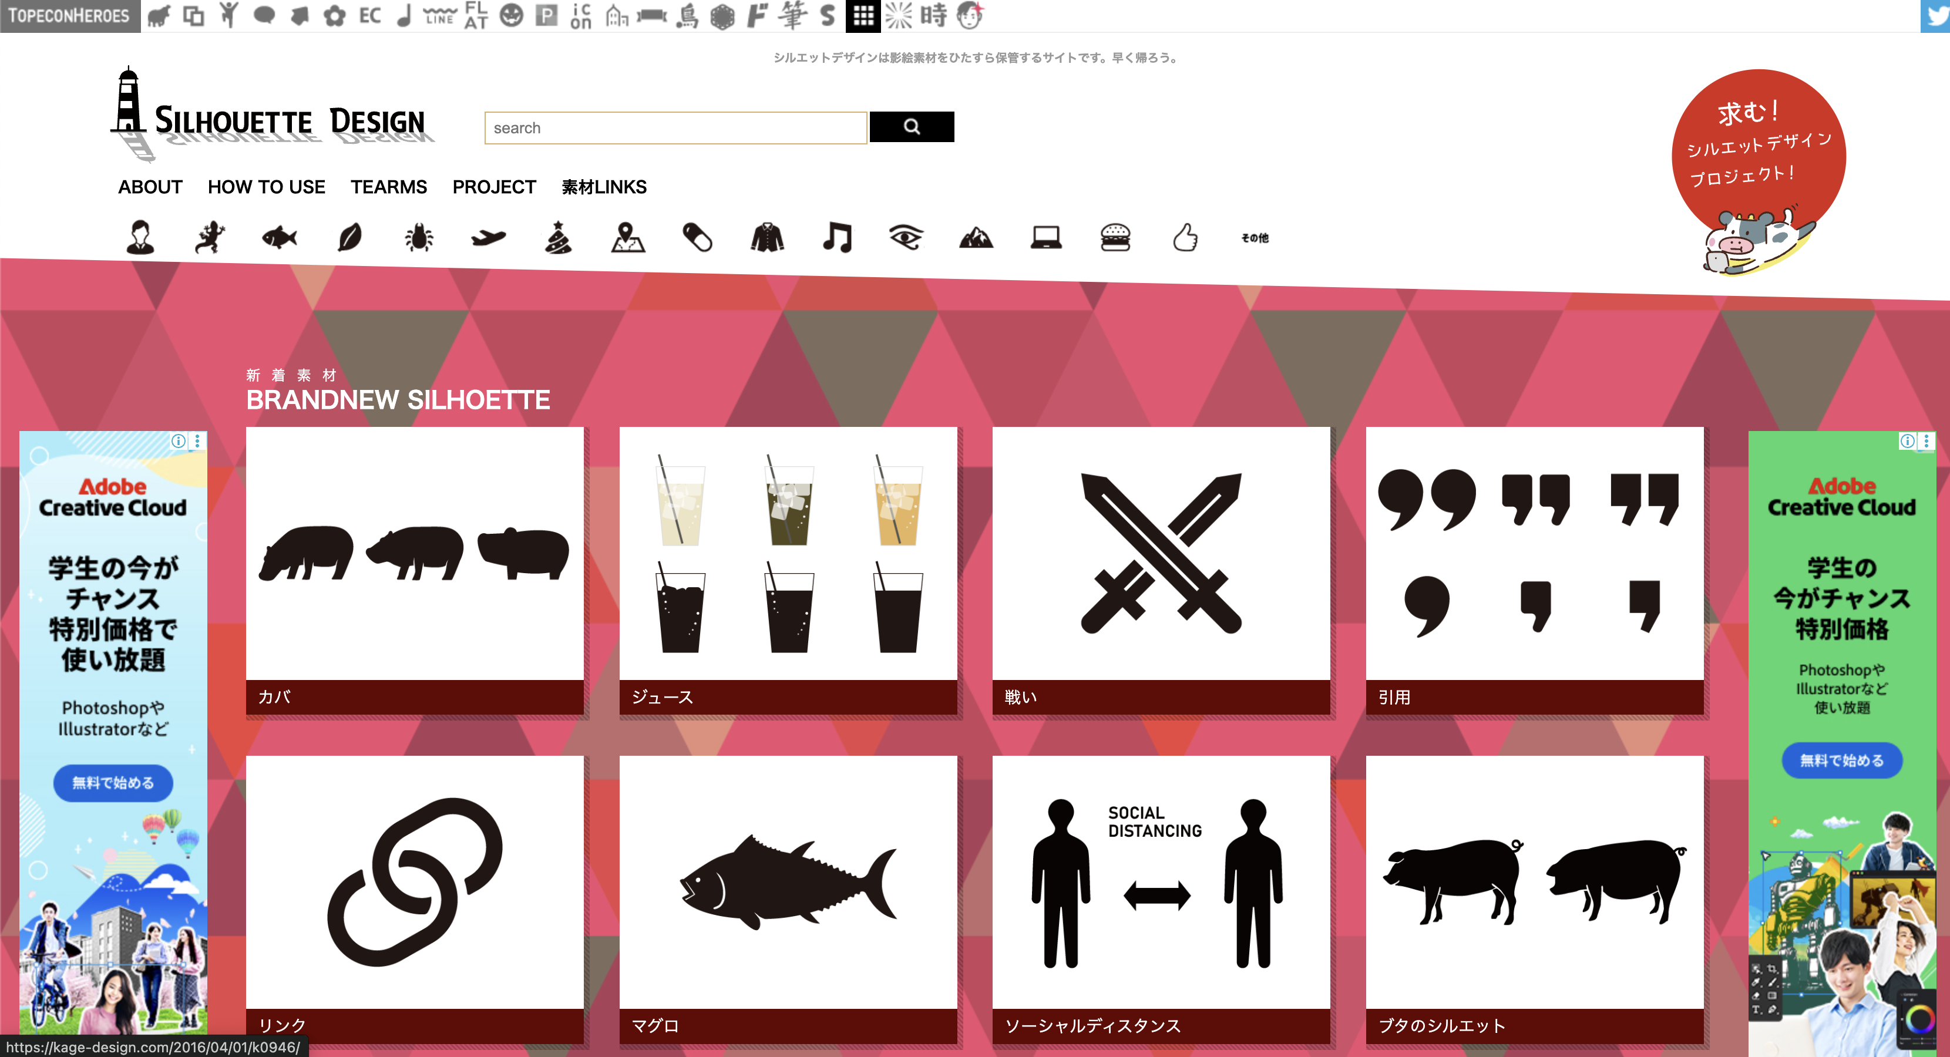Click the Twitter bird icon
This screenshot has height=1057, width=1950.
pyautogui.click(x=1935, y=16)
